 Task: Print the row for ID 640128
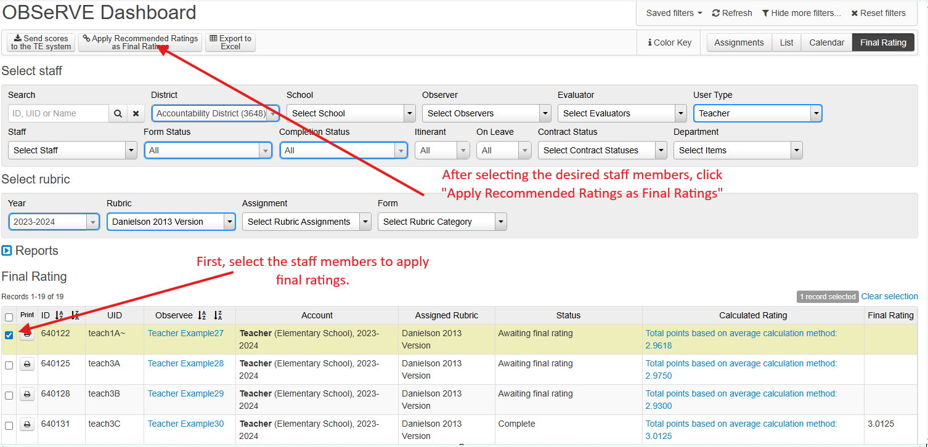pyautogui.click(x=27, y=394)
